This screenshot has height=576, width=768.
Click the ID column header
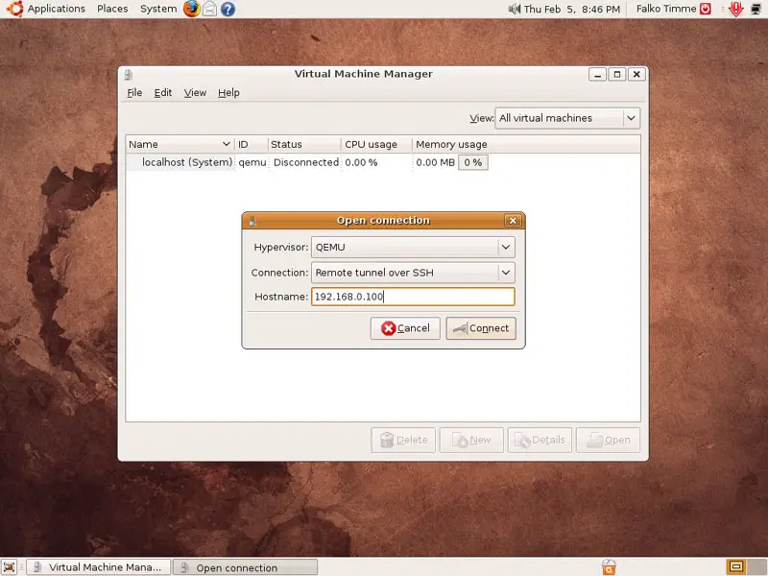(252, 145)
